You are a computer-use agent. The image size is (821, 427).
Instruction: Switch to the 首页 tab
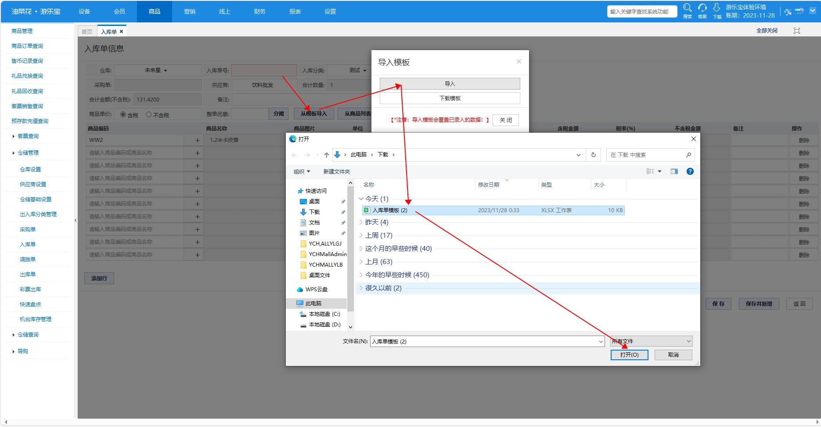pyautogui.click(x=87, y=32)
